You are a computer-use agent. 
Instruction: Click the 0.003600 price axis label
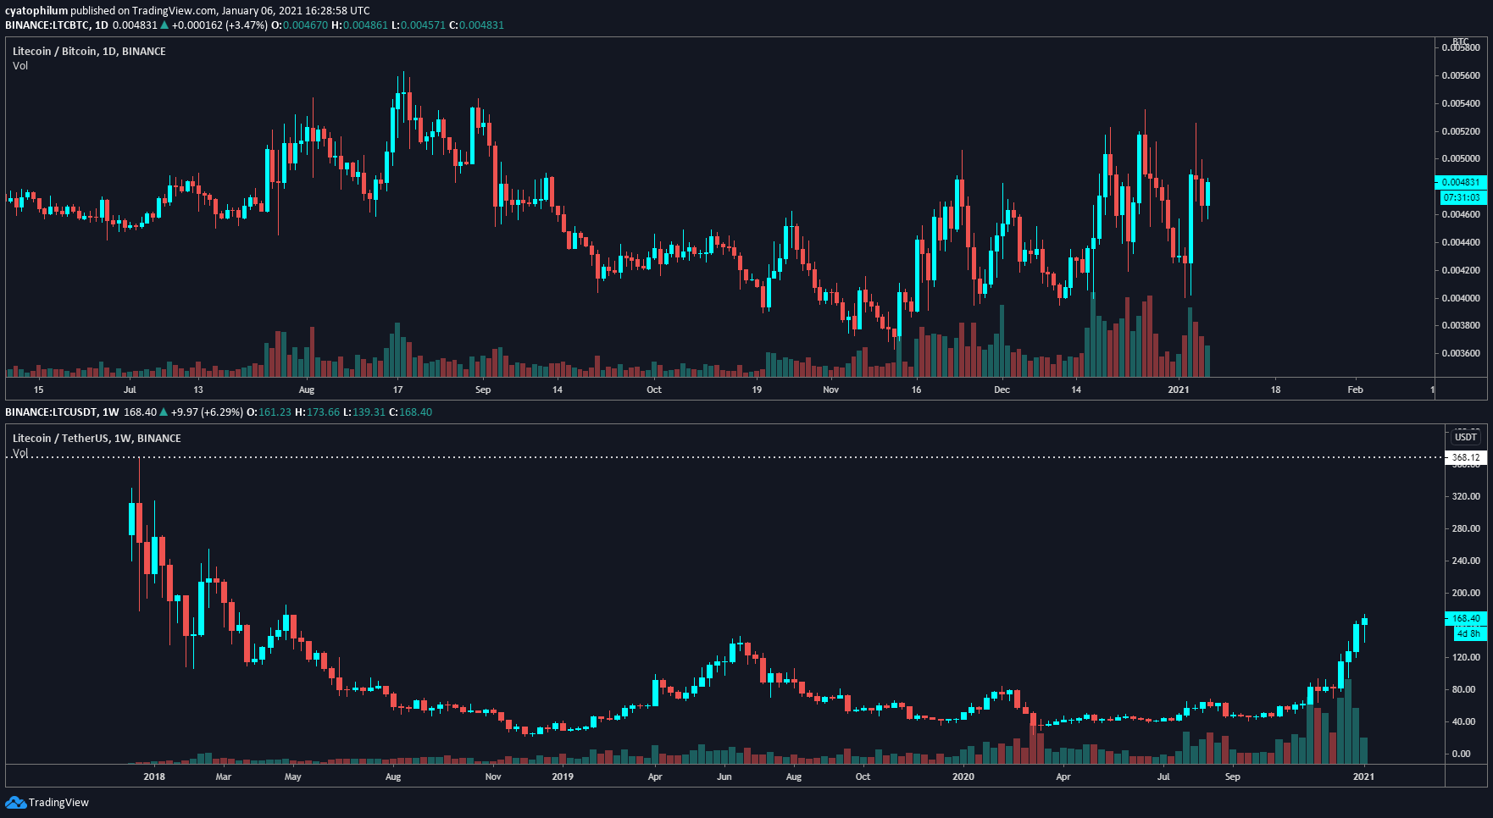(x=1461, y=353)
